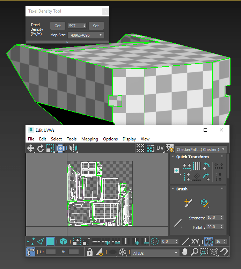Viewport: 241px width, 269px height.
Task: Toggle Polygon sub-object mode
Action: (x=50, y=241)
